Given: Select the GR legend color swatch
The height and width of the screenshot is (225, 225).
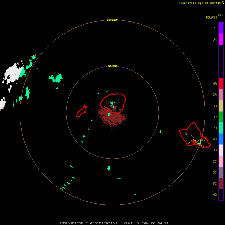Looking at the screenshot, I should click(221, 95).
